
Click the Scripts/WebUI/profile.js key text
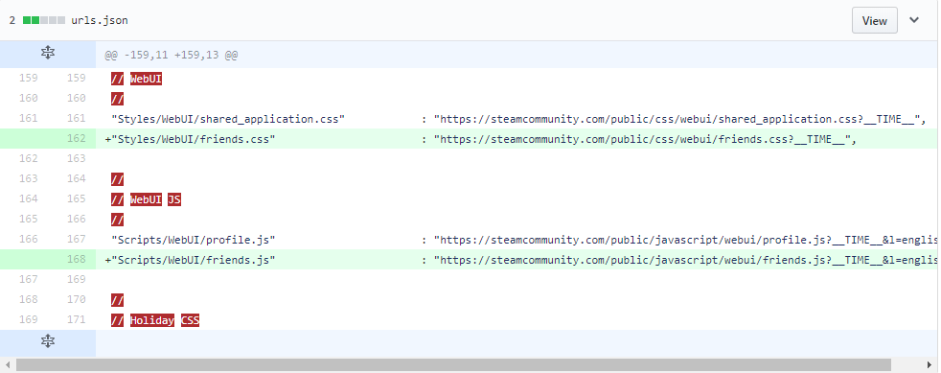pos(194,240)
